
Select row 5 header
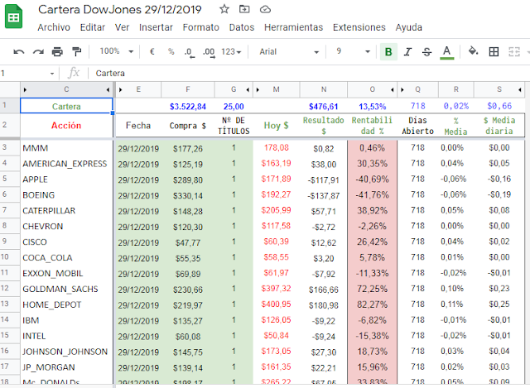tap(10, 179)
